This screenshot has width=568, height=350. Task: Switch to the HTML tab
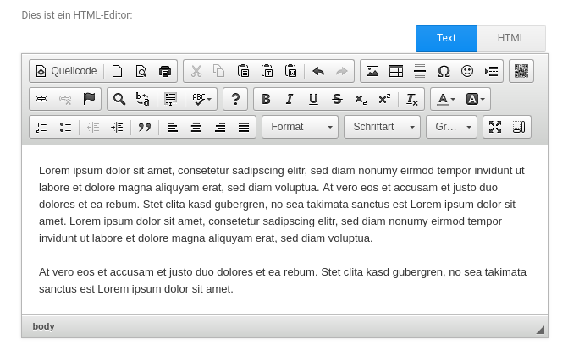(511, 38)
